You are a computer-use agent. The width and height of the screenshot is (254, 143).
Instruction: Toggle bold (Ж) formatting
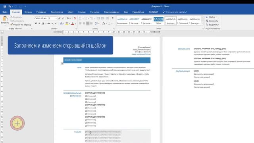coord(36,23)
